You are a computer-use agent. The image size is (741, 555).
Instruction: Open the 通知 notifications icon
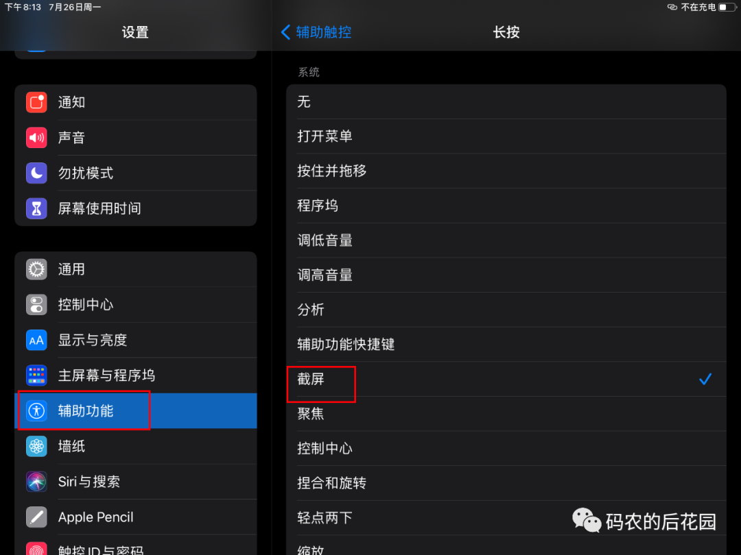click(x=36, y=102)
